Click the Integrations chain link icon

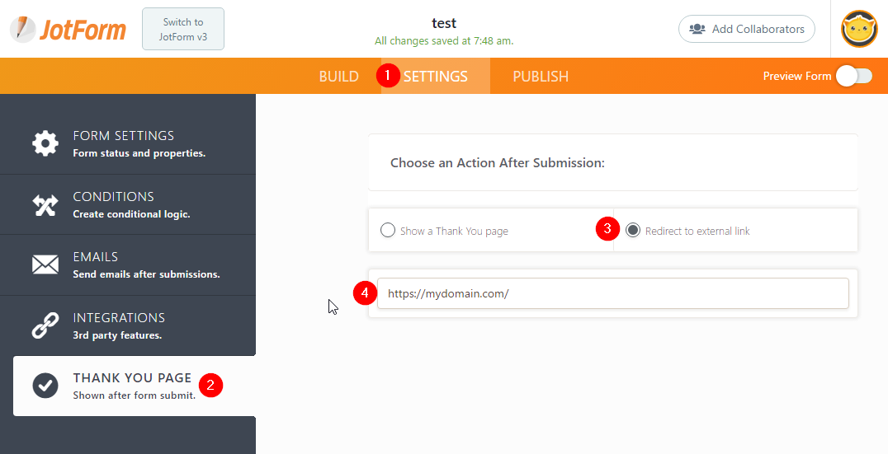(45, 325)
